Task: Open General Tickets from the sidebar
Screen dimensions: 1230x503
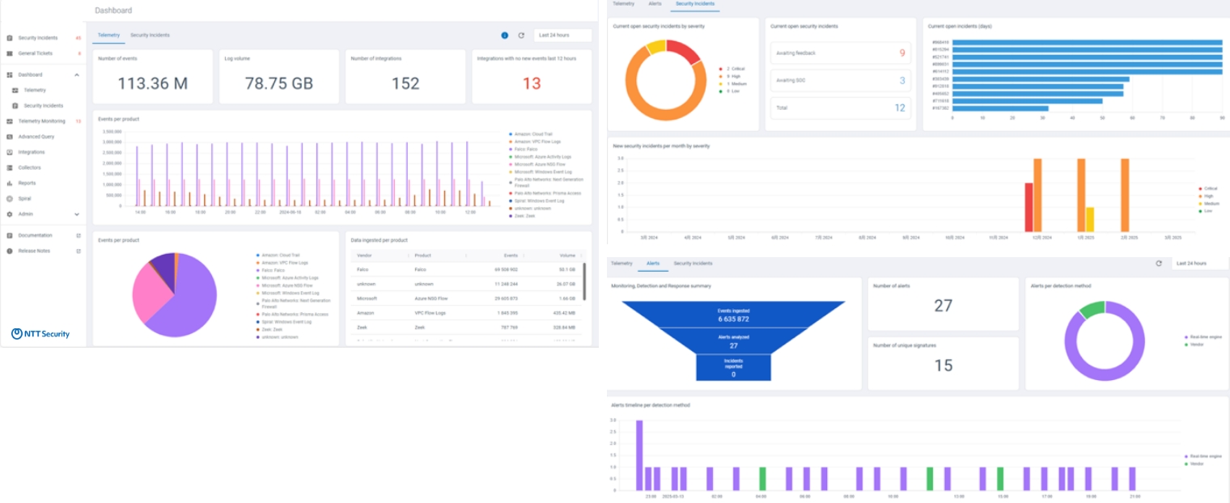Action: click(35, 53)
